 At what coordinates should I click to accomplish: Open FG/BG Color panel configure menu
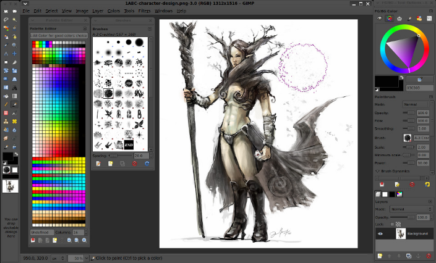click(x=430, y=11)
